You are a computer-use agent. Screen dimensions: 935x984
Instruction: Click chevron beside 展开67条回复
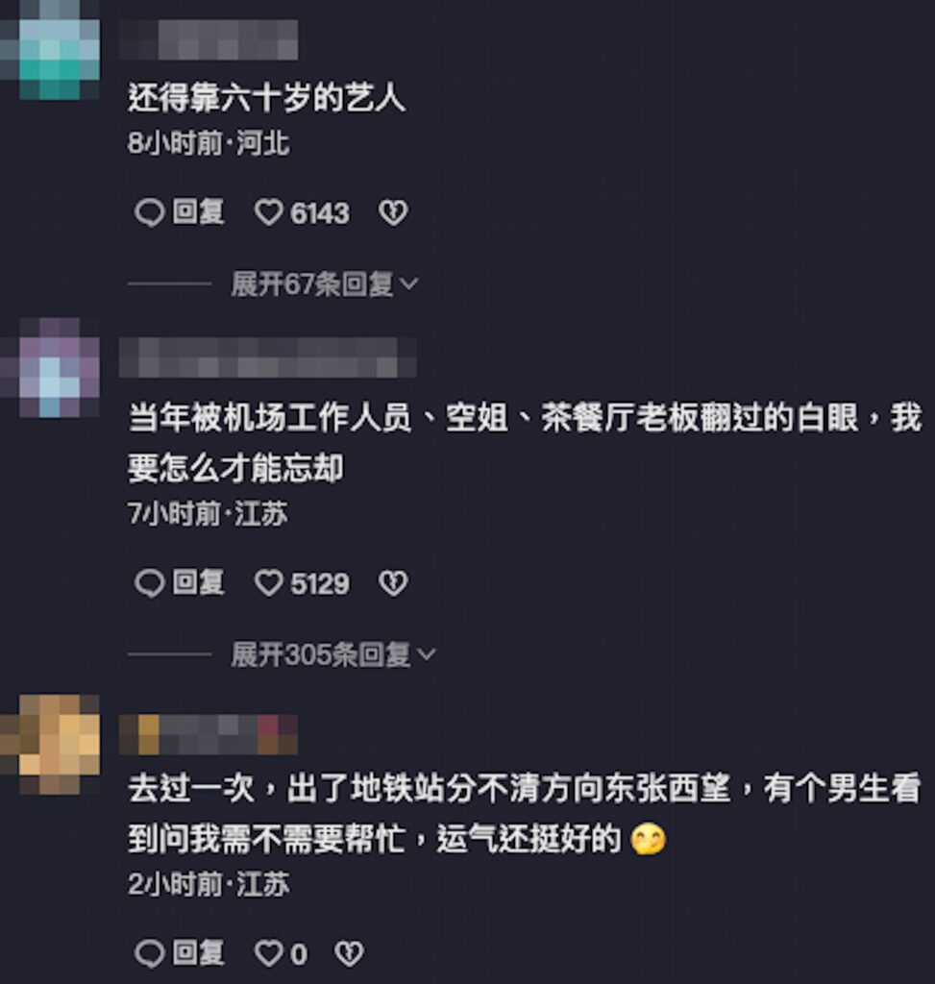(409, 284)
